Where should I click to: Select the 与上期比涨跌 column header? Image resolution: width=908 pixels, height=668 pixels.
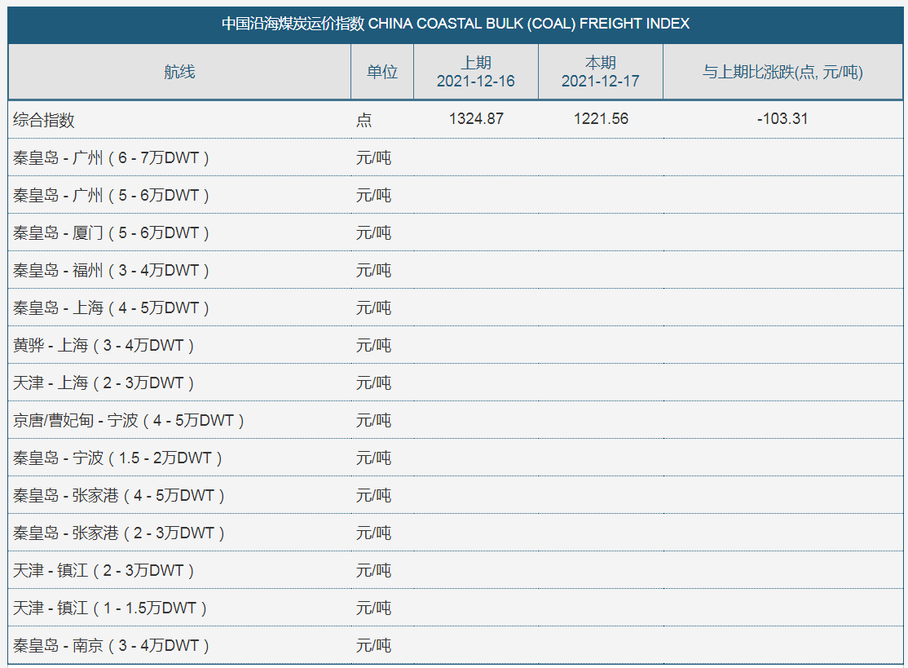click(782, 72)
